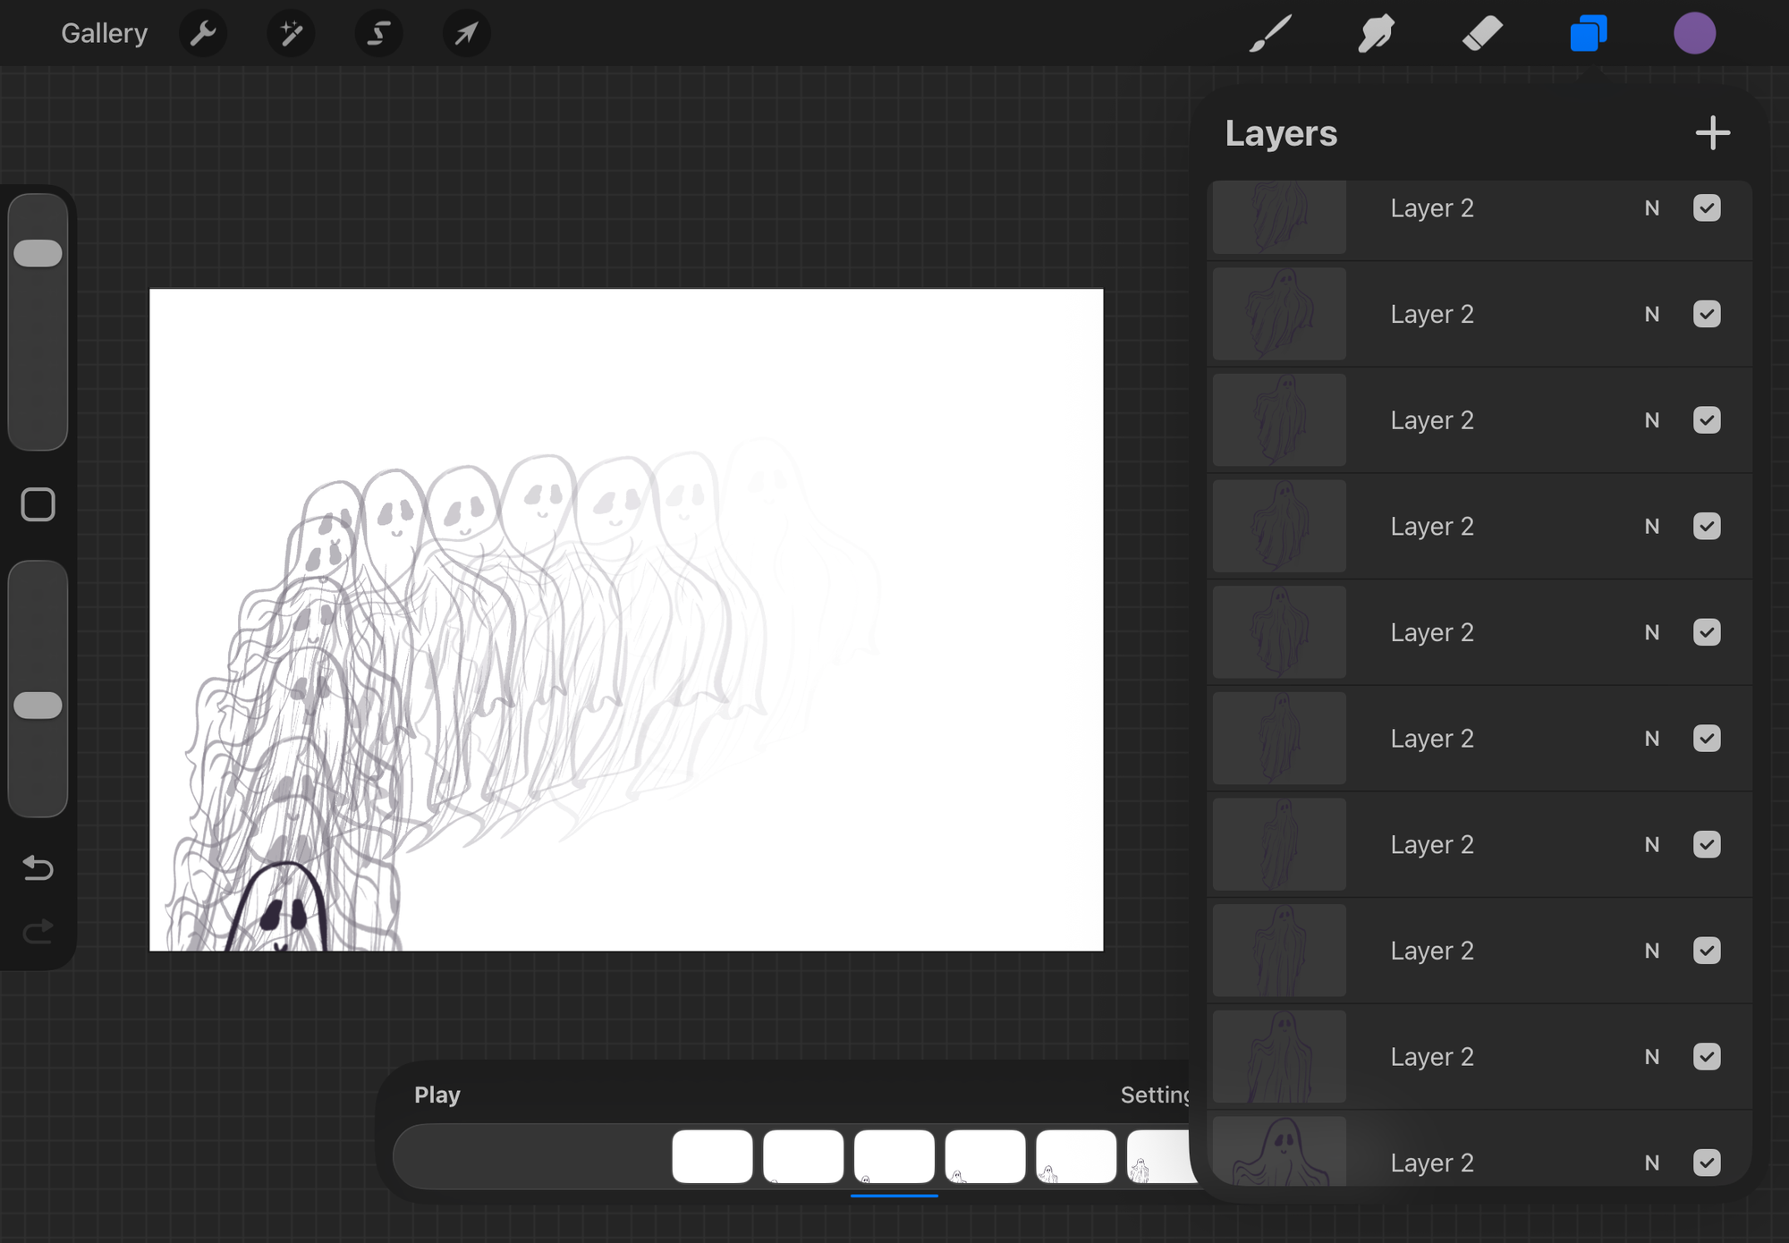The image size is (1789, 1243).
Task: Add a new layer with plus button
Action: point(1712,133)
